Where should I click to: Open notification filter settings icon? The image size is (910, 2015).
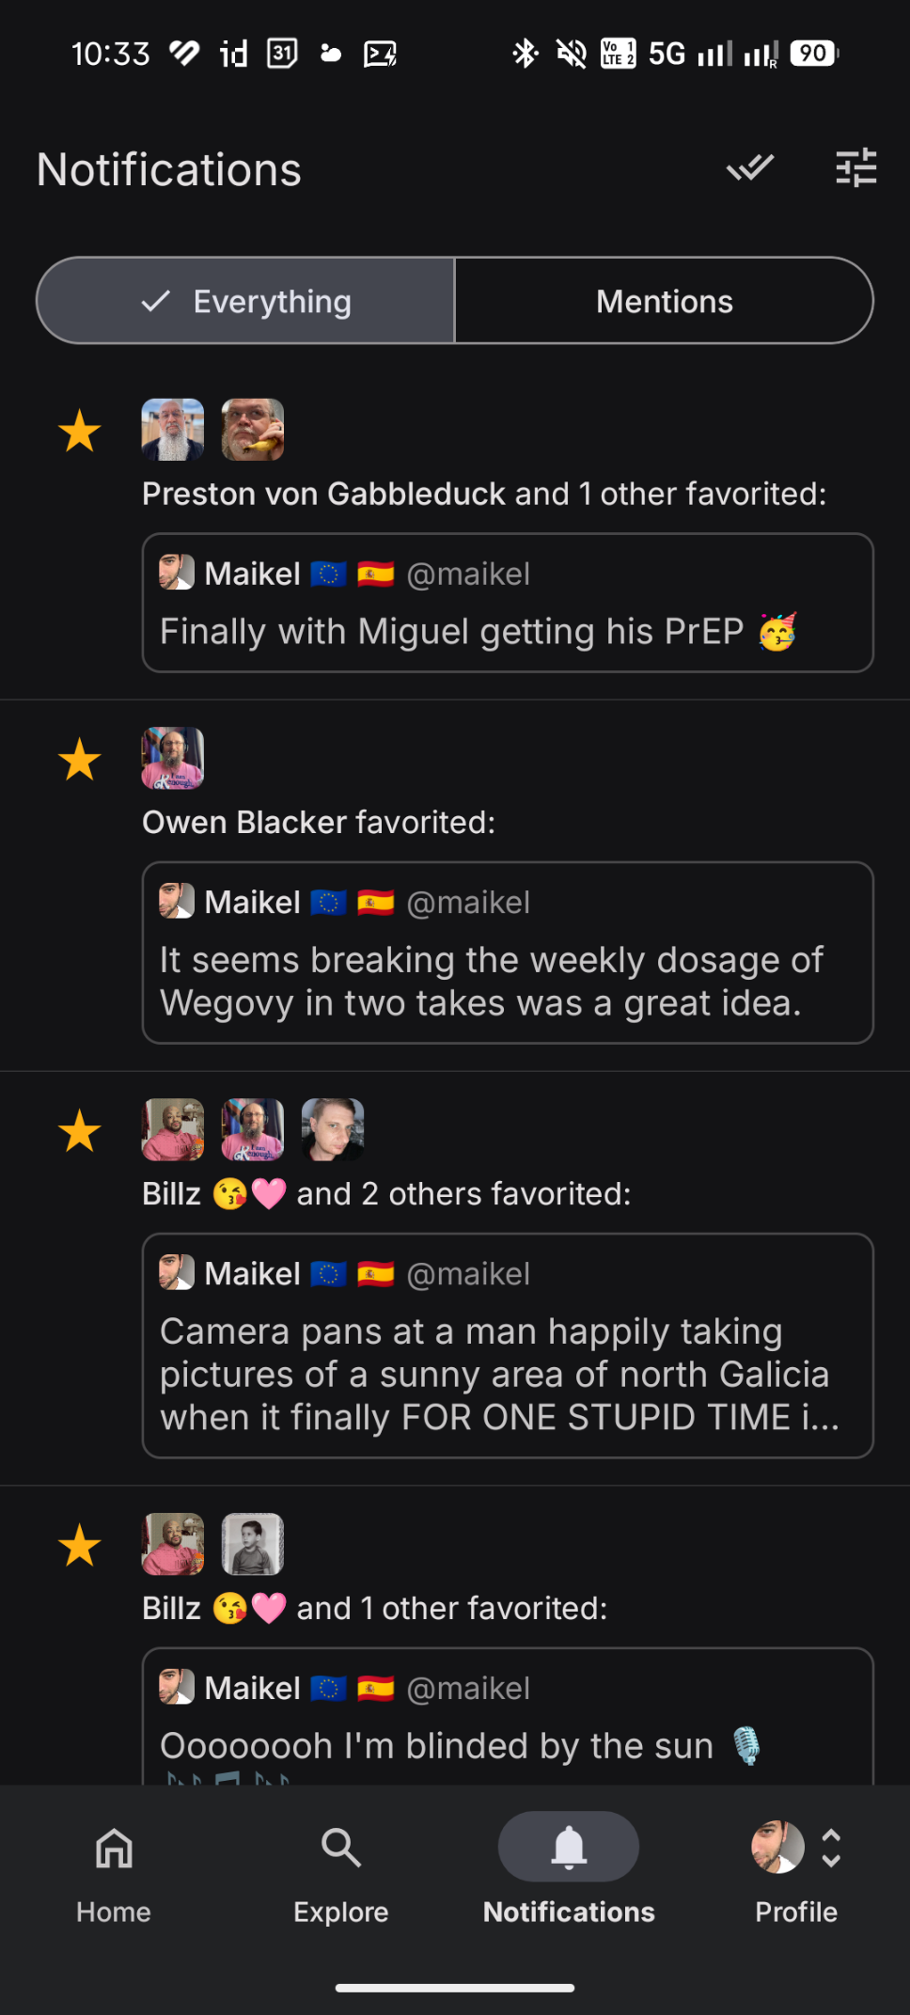click(855, 169)
